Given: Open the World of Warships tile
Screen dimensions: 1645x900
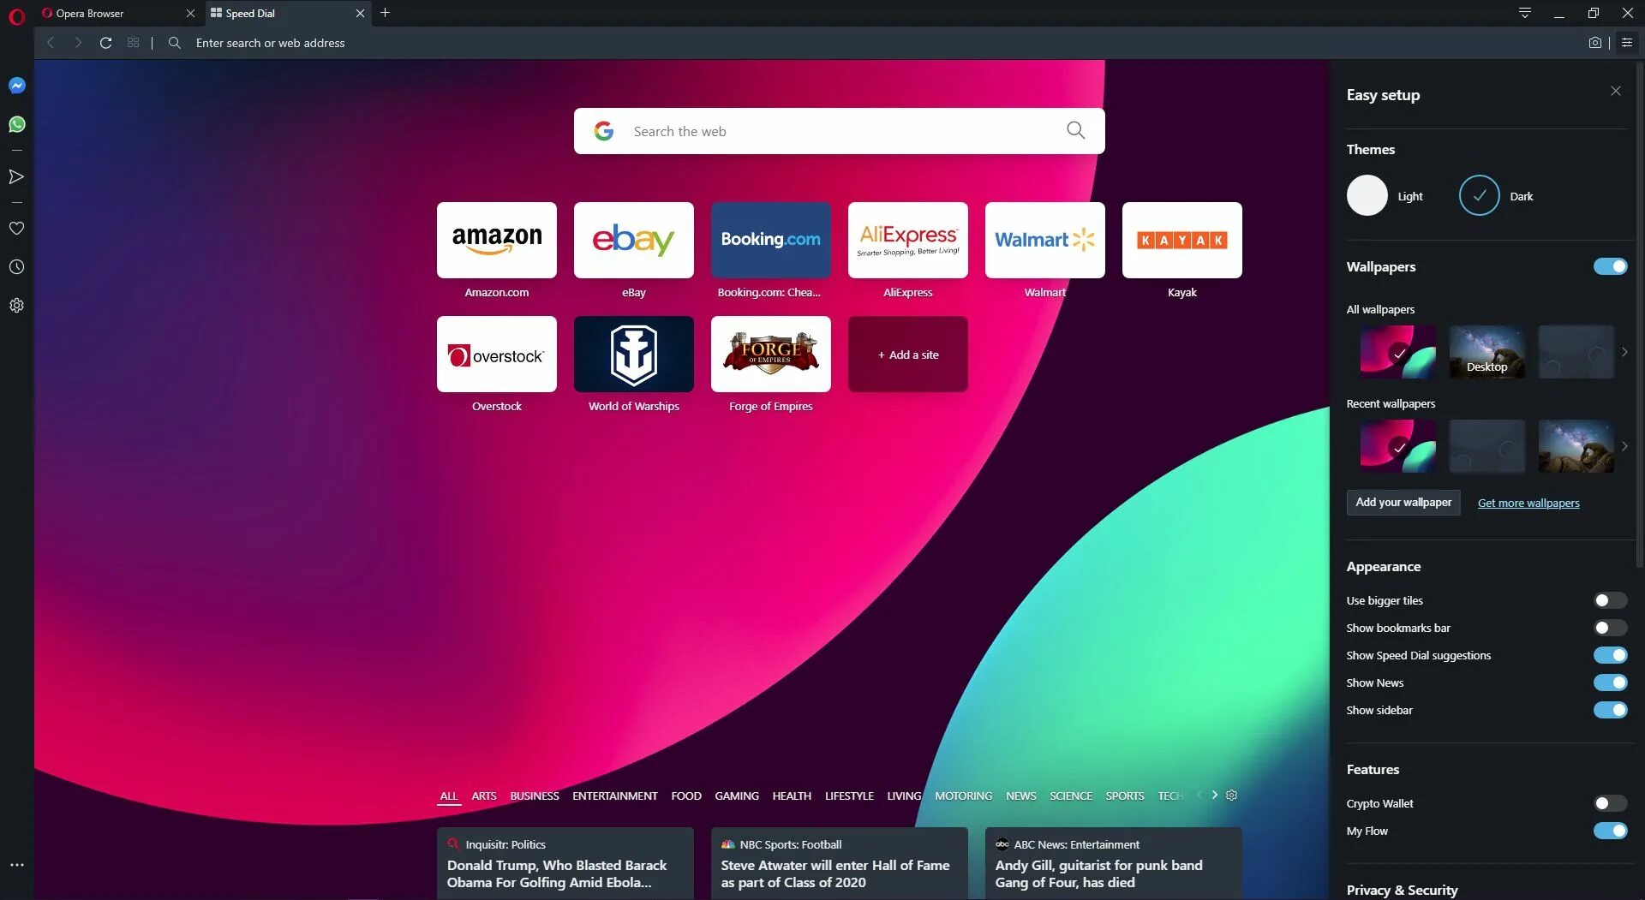Looking at the screenshot, I should pos(634,355).
